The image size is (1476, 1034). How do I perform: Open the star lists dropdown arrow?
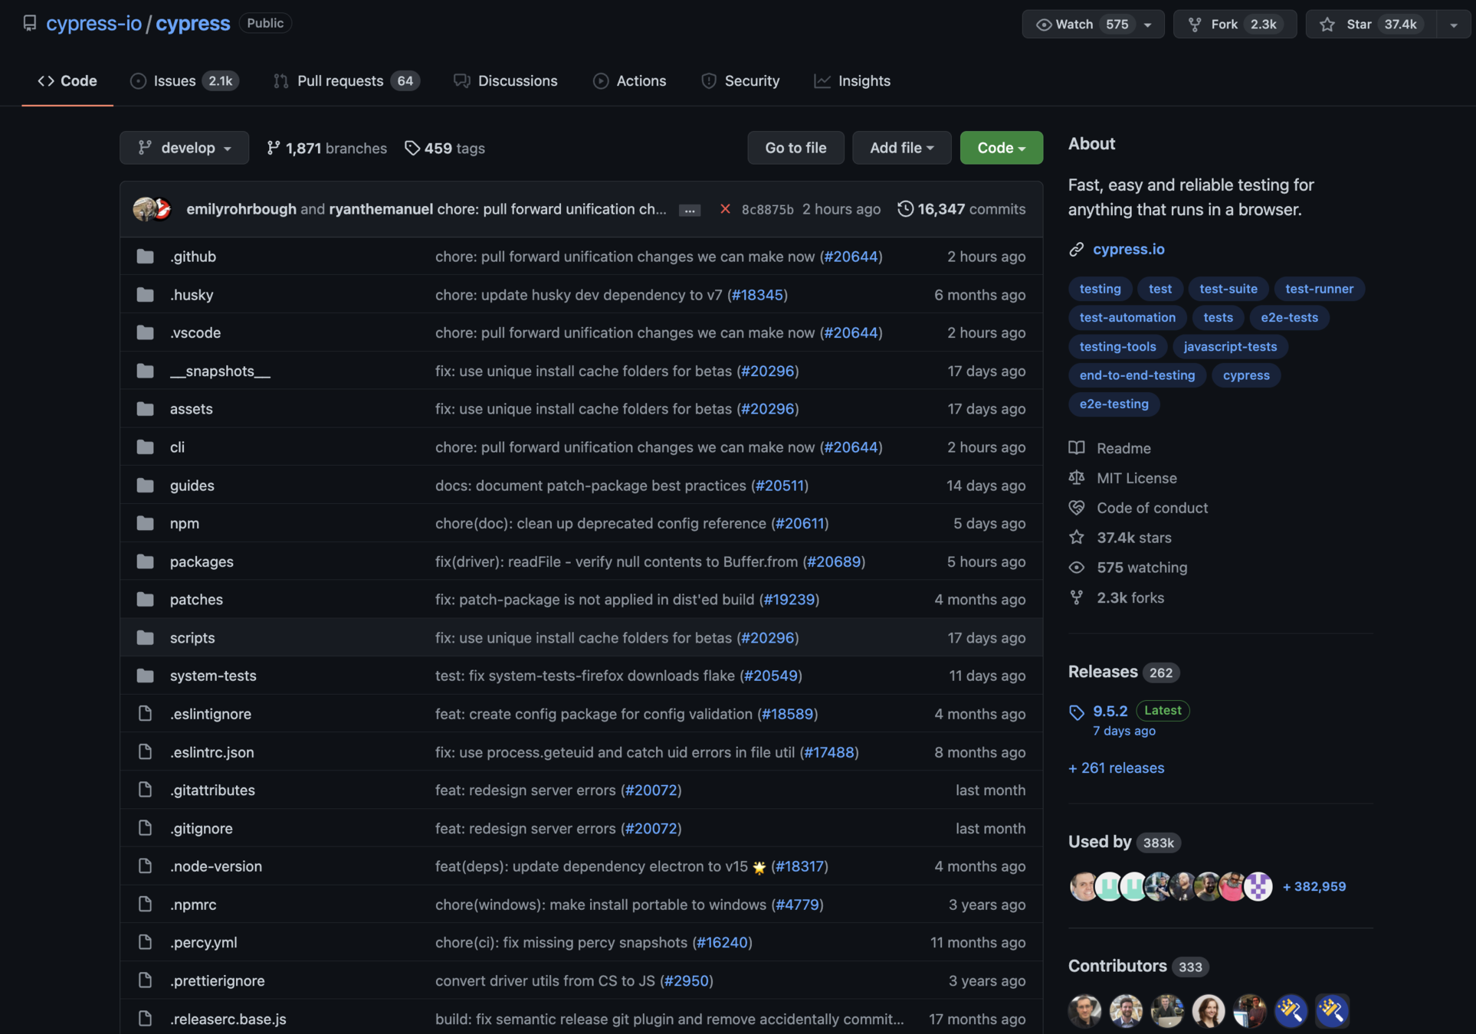(x=1454, y=25)
